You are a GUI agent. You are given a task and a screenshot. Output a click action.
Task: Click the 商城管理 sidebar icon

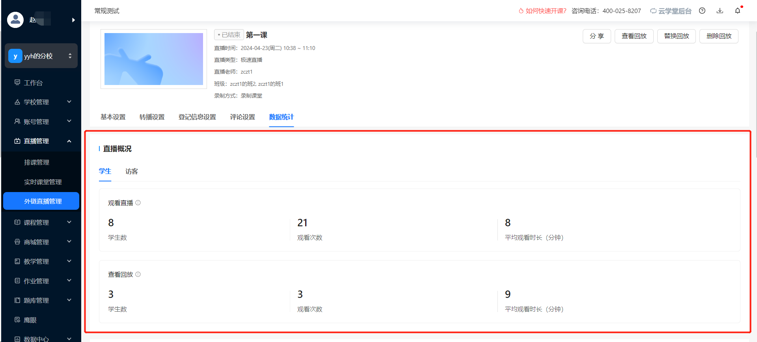click(17, 242)
